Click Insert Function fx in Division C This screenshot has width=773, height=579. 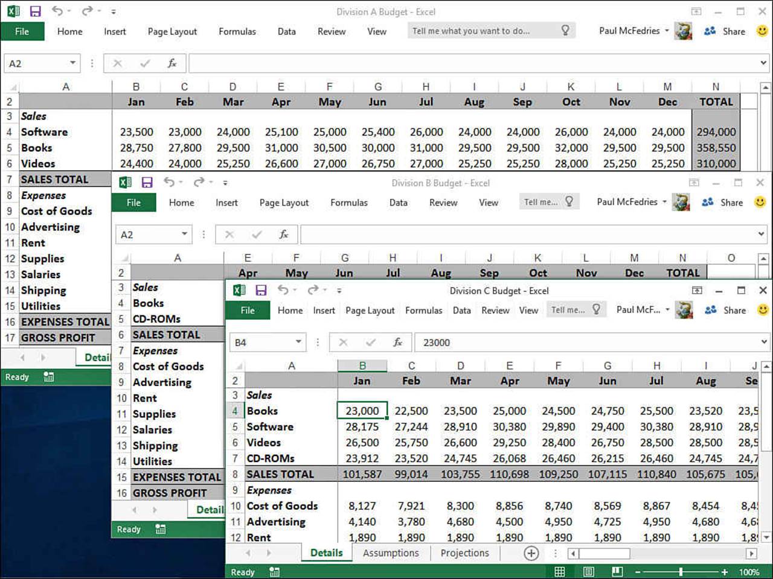(x=398, y=342)
